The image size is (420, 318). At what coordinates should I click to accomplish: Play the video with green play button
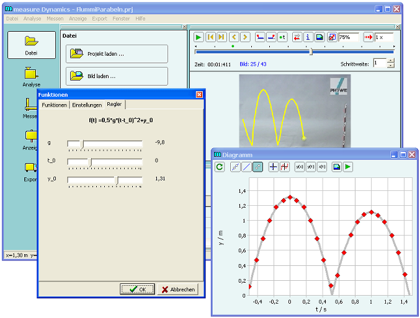(199, 37)
